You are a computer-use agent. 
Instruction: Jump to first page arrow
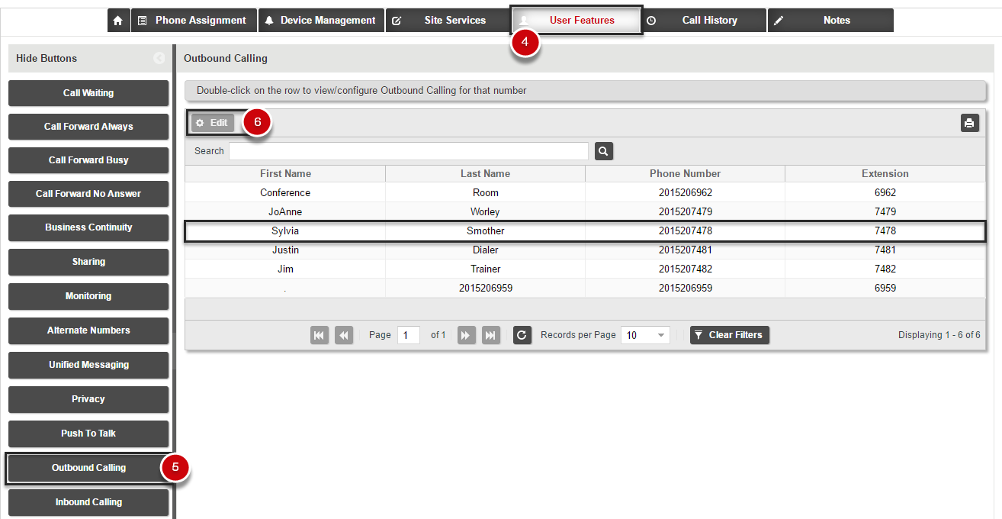click(x=320, y=335)
